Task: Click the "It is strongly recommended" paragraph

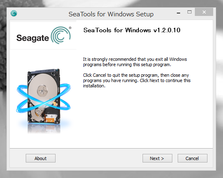Action: pyautogui.click(x=135, y=62)
